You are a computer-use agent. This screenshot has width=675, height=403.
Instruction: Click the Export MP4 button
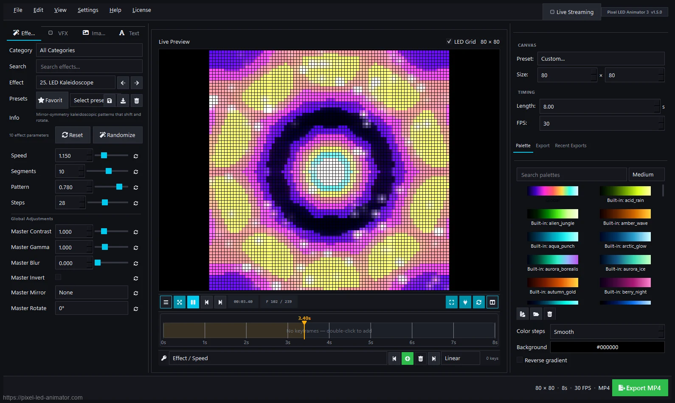[x=640, y=388]
